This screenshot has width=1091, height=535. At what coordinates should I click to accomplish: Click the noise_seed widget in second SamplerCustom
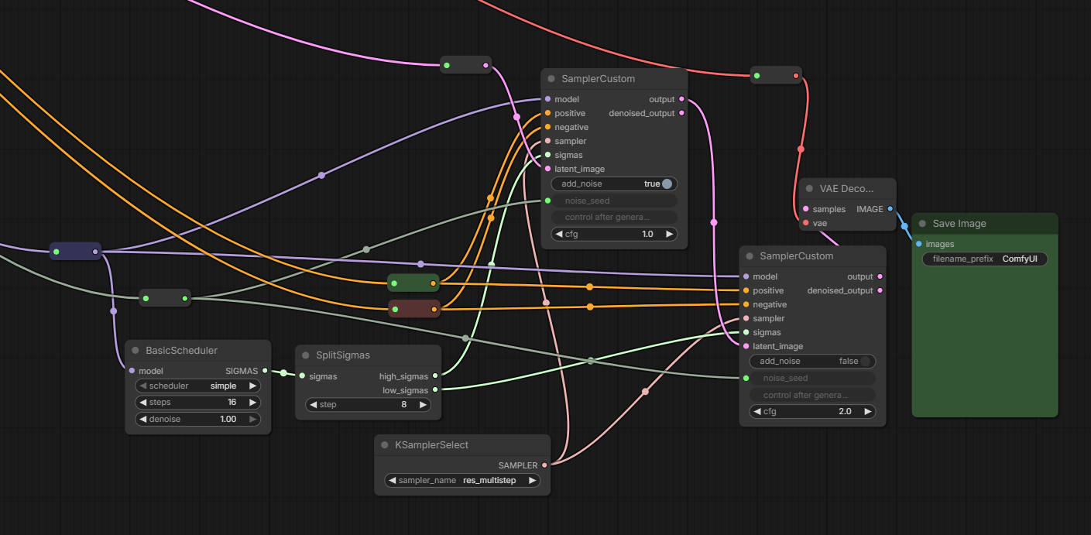pyautogui.click(x=812, y=378)
